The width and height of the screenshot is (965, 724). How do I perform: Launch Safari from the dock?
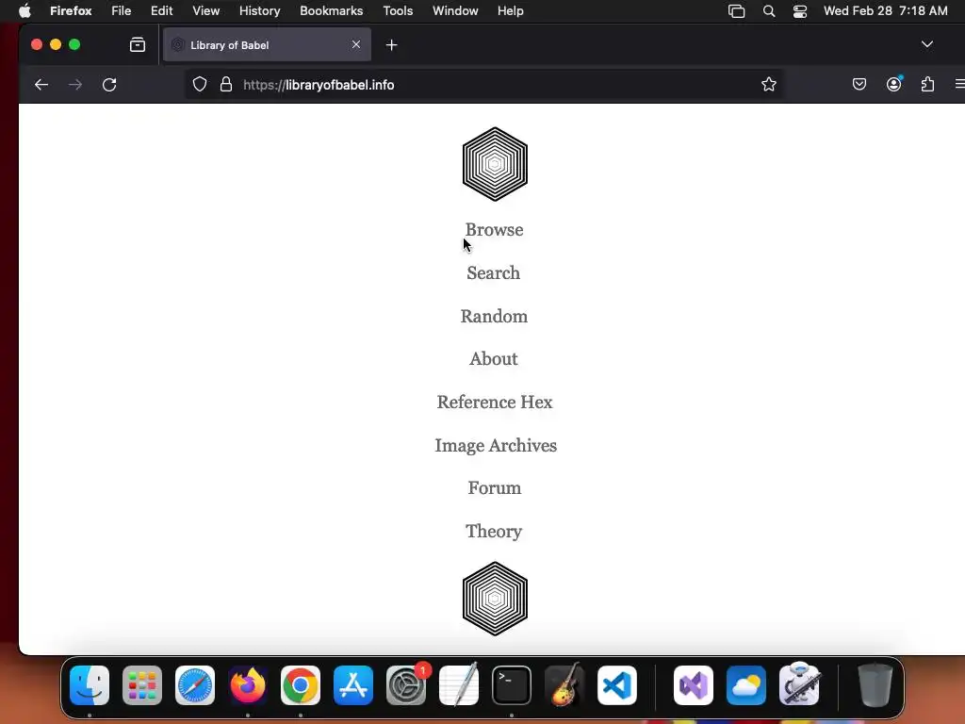195,685
